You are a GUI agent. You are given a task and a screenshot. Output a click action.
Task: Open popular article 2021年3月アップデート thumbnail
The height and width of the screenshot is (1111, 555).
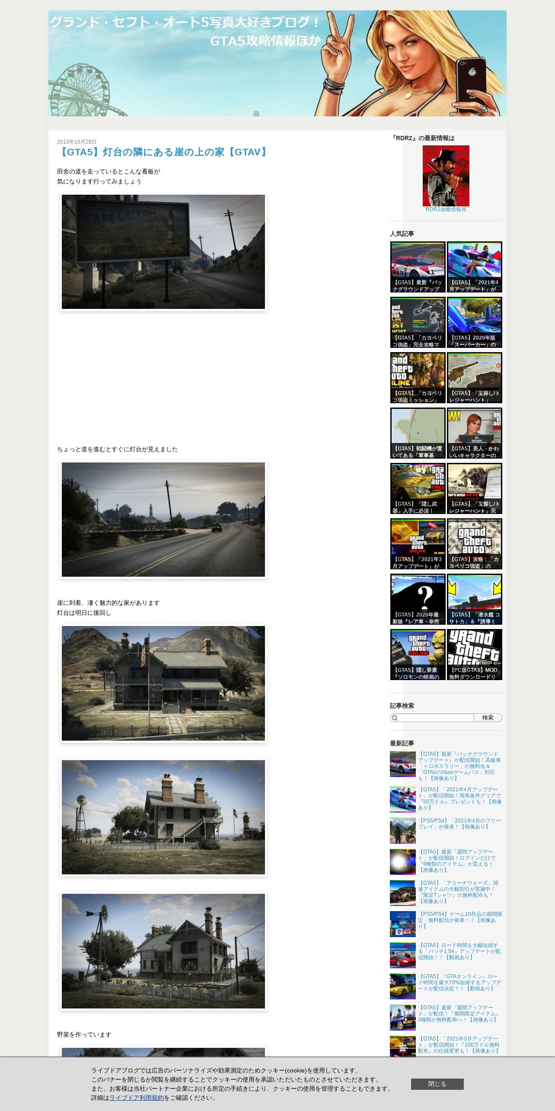(x=418, y=544)
